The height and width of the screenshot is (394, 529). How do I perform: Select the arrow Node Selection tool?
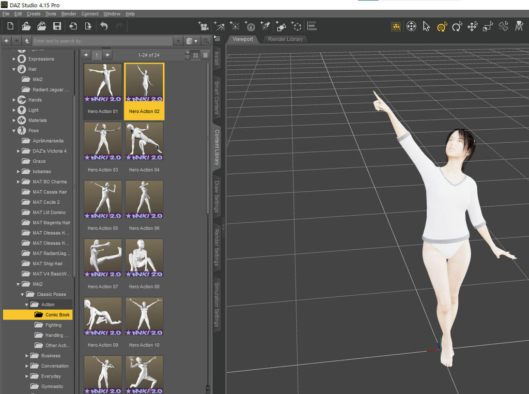426,26
